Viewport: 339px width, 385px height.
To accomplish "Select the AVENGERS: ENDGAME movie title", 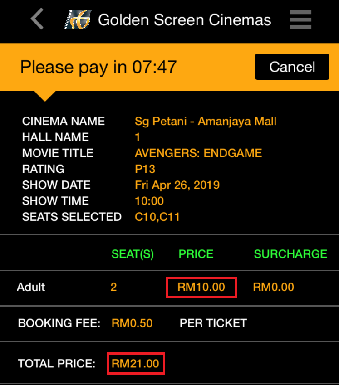I will pyautogui.click(x=198, y=153).
